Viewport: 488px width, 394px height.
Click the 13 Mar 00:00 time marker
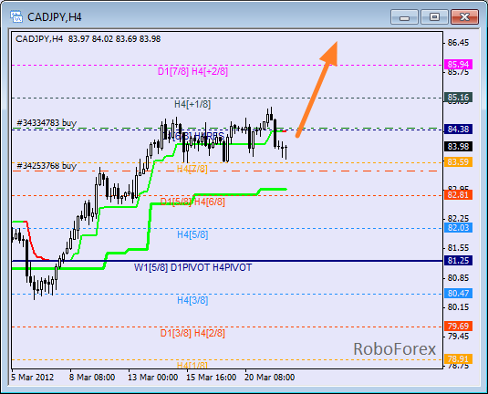[153, 378]
